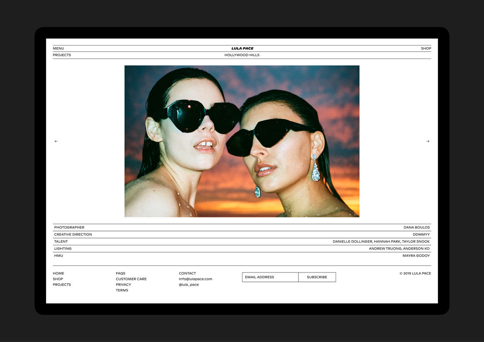Click the main sunglasses photo
484x342 pixels.
[242, 141]
